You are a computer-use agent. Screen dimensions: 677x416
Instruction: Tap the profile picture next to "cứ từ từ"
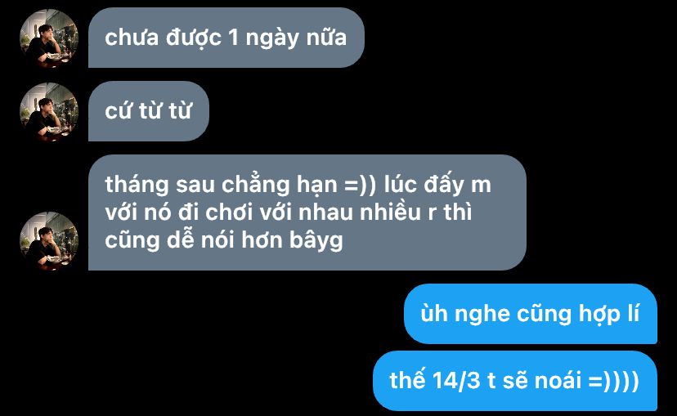(x=49, y=112)
